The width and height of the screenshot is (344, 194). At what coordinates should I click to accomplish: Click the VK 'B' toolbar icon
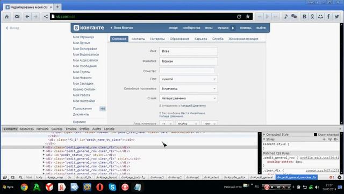click(x=304, y=17)
